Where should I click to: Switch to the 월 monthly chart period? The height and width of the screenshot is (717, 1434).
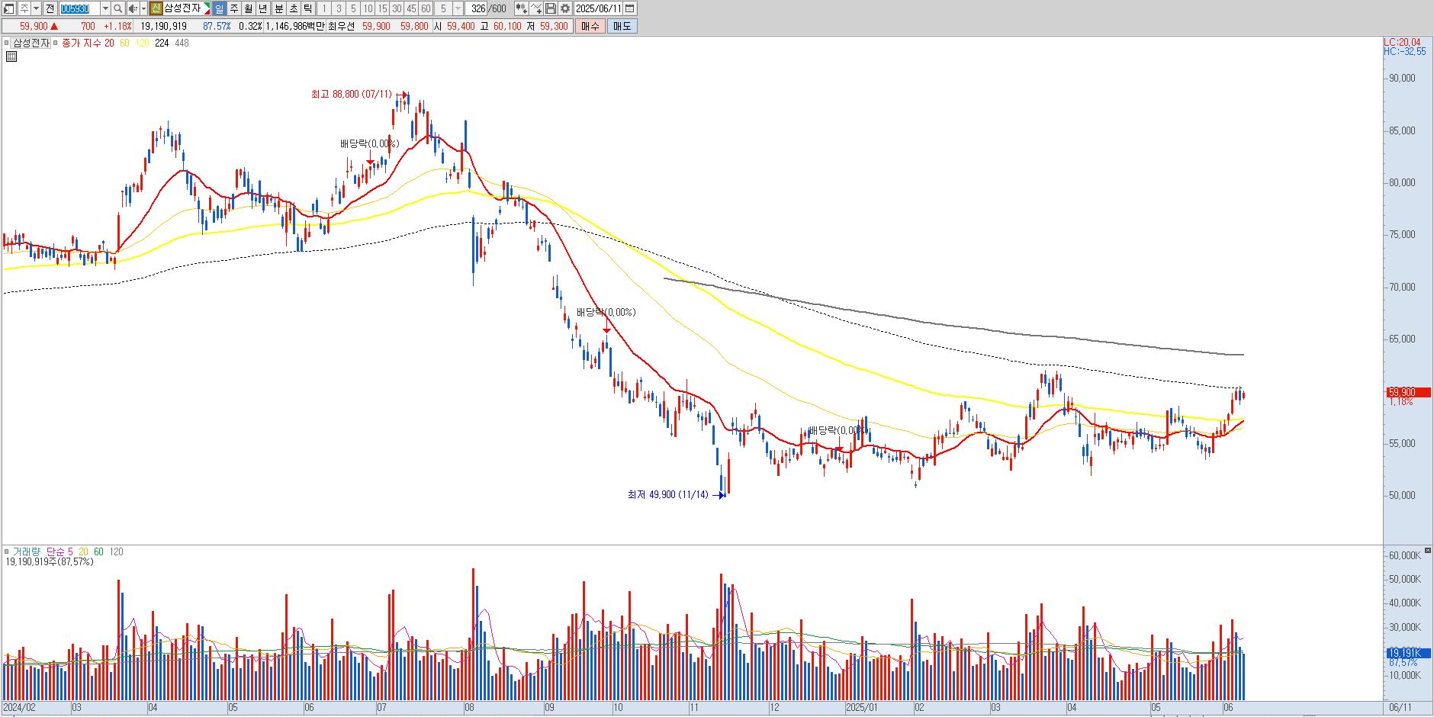point(249,8)
